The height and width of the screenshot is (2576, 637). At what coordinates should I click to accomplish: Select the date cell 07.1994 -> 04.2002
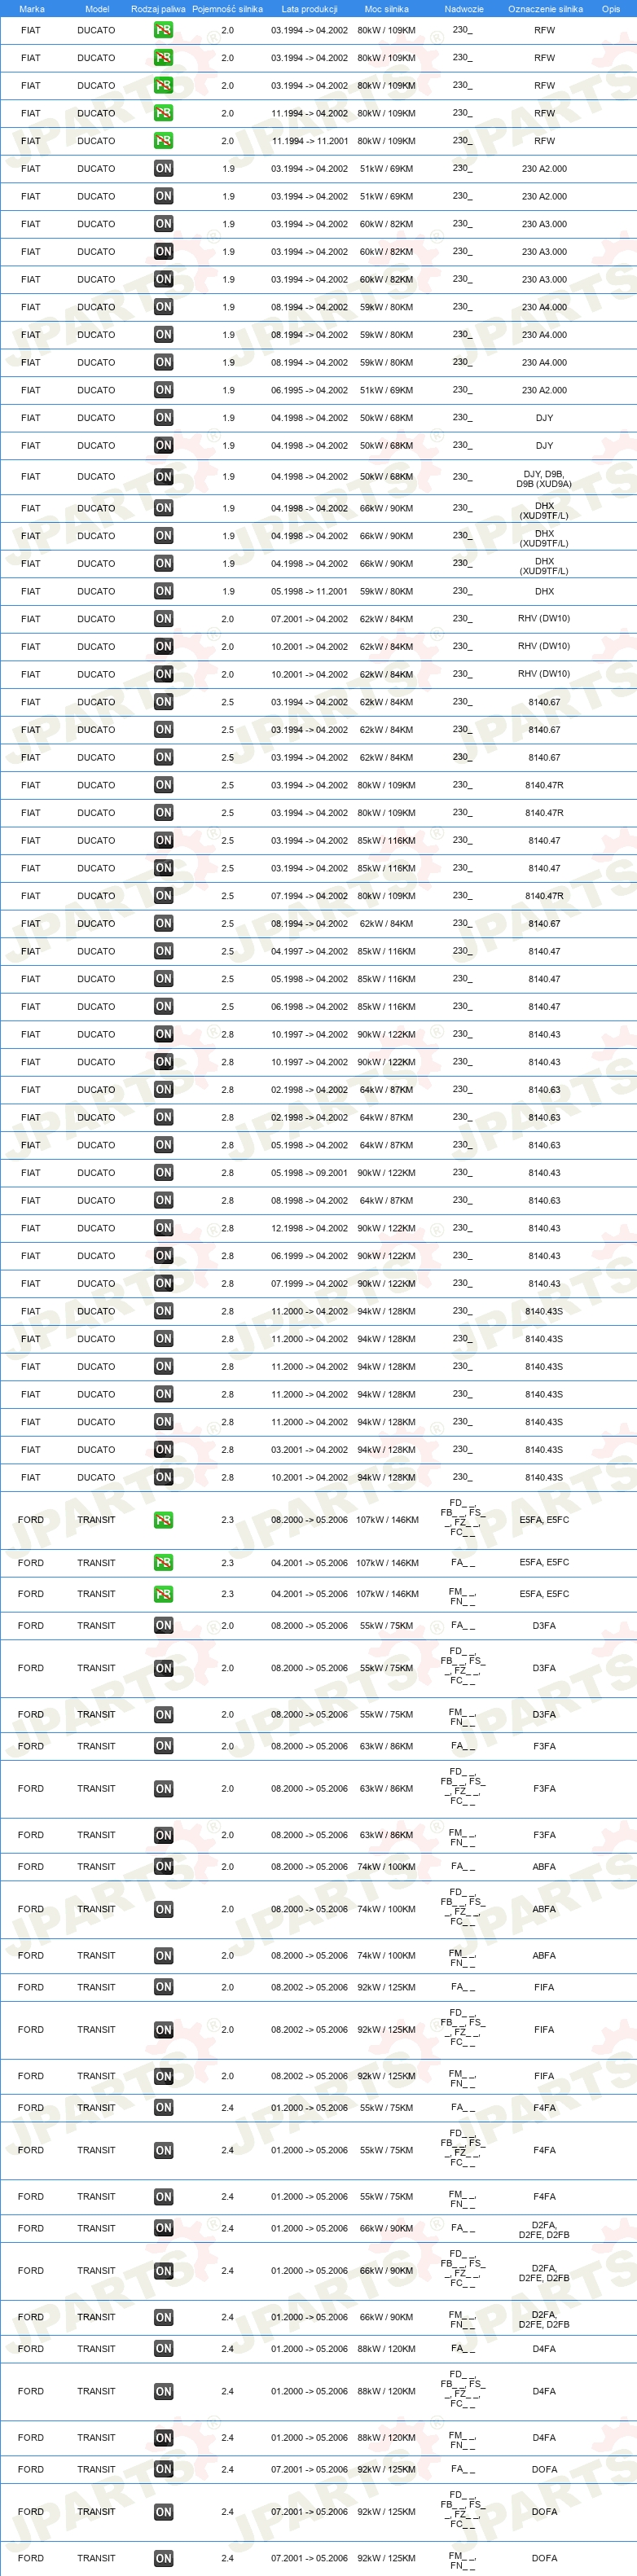[309, 896]
